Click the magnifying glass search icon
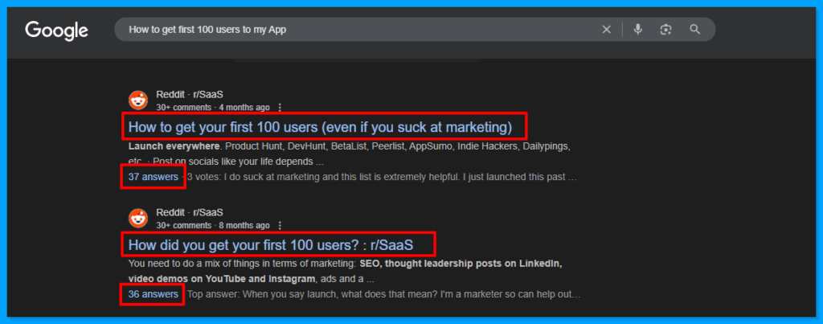 [x=695, y=30]
